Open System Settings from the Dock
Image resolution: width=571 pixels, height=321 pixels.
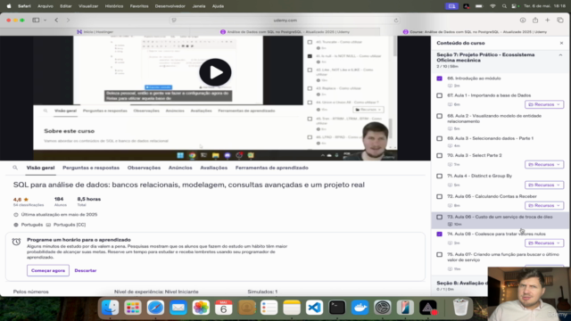pos(383,308)
